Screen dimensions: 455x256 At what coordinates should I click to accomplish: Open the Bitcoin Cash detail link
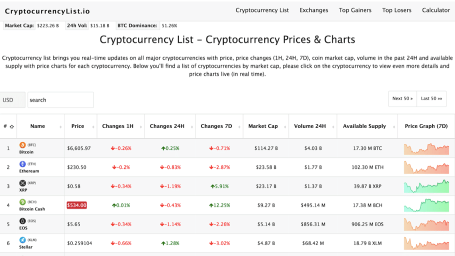[x=32, y=209]
